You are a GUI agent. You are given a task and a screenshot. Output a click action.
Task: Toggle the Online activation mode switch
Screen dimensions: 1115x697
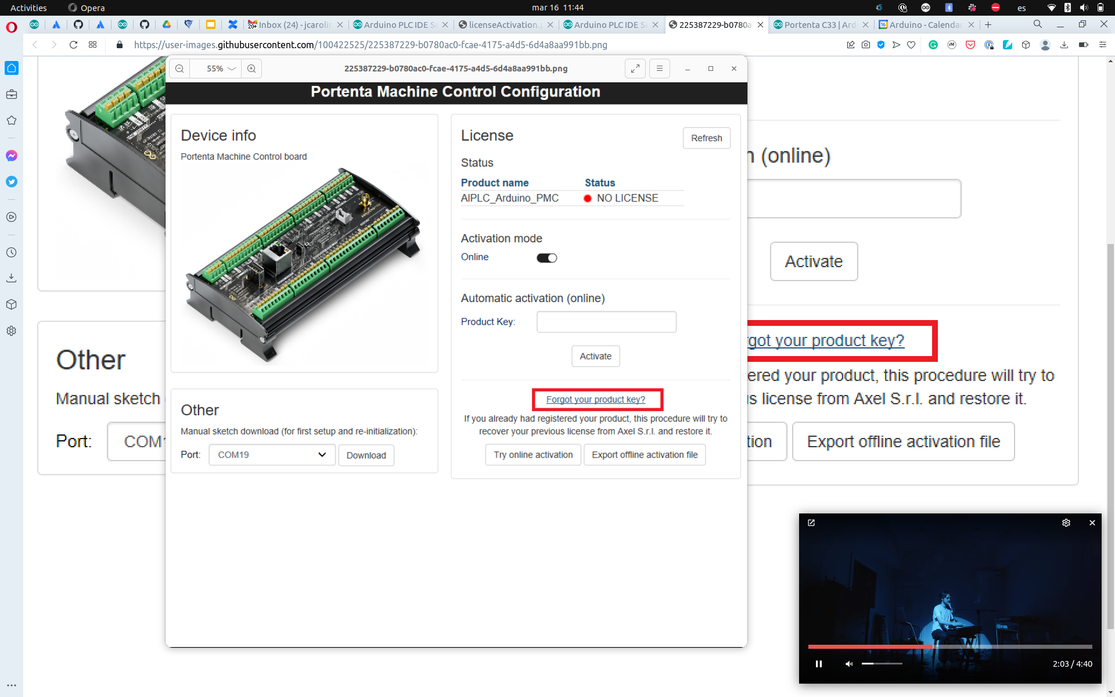click(546, 258)
